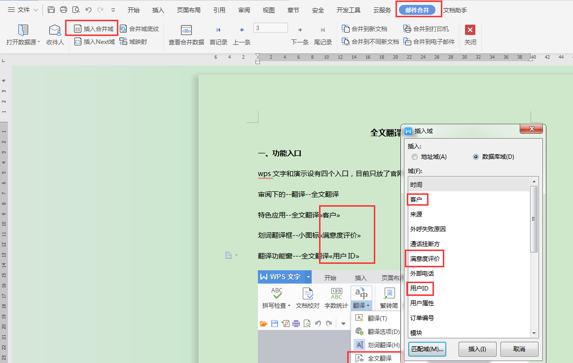The width and height of the screenshot is (573, 363).
Task: Open Print Preview from quick access toolbar
Action: [76, 10]
